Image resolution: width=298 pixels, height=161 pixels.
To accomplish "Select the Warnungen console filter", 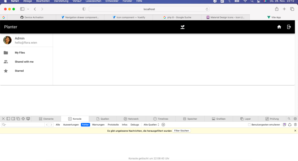I will pos(98,125).
